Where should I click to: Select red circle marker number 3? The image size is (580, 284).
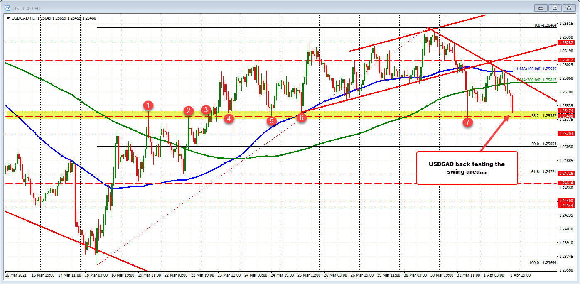(x=206, y=110)
